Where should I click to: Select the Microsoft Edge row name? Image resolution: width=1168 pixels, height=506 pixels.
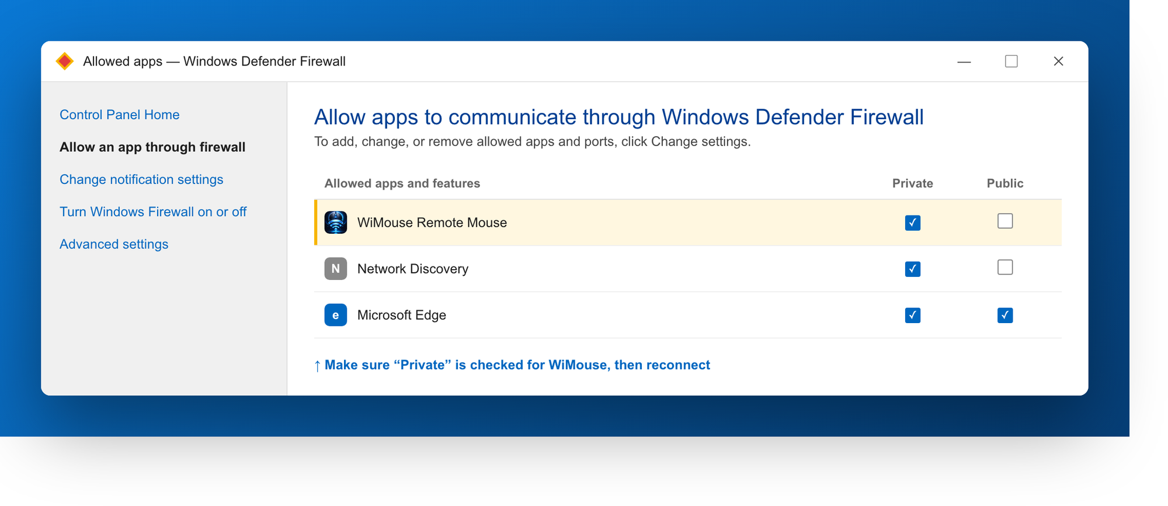402,315
